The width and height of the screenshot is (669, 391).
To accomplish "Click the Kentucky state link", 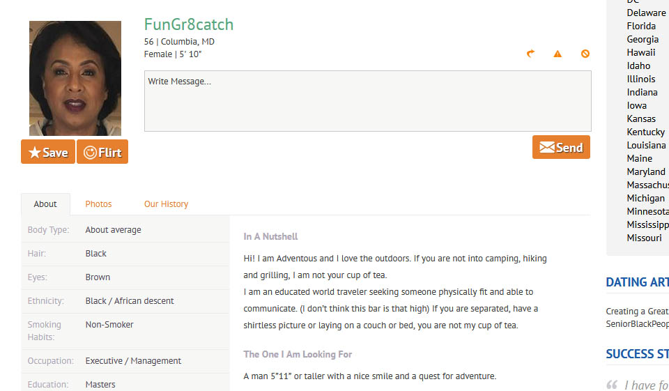I will click(645, 132).
